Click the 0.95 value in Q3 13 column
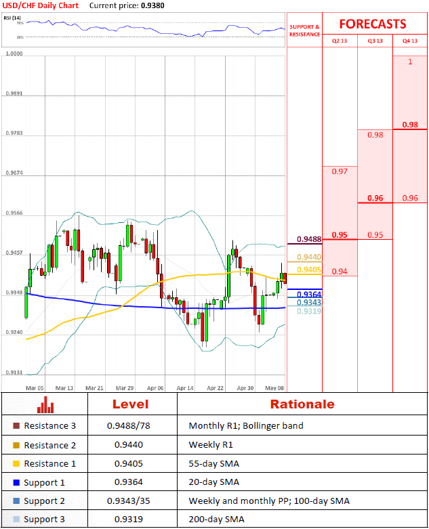The height and width of the screenshot is (529, 429). tap(375, 235)
